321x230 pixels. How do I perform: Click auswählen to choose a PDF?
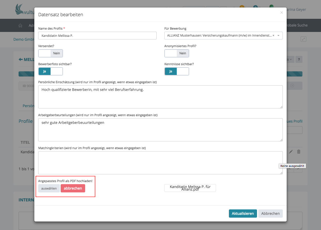pyautogui.click(x=49, y=188)
